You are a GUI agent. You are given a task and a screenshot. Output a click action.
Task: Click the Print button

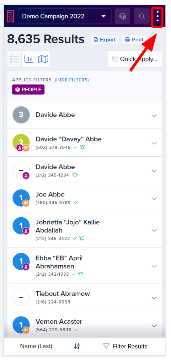coord(134,40)
